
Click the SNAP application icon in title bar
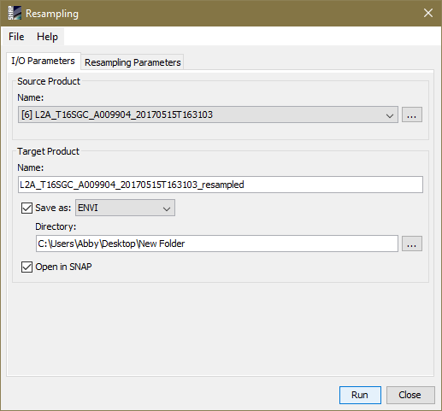click(15, 13)
